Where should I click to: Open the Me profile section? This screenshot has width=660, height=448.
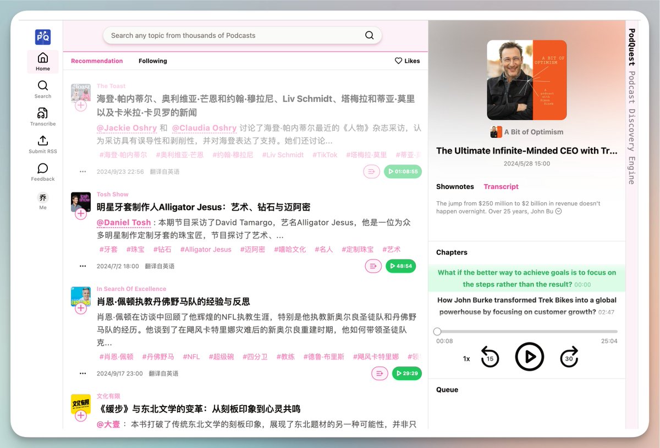pyautogui.click(x=42, y=200)
